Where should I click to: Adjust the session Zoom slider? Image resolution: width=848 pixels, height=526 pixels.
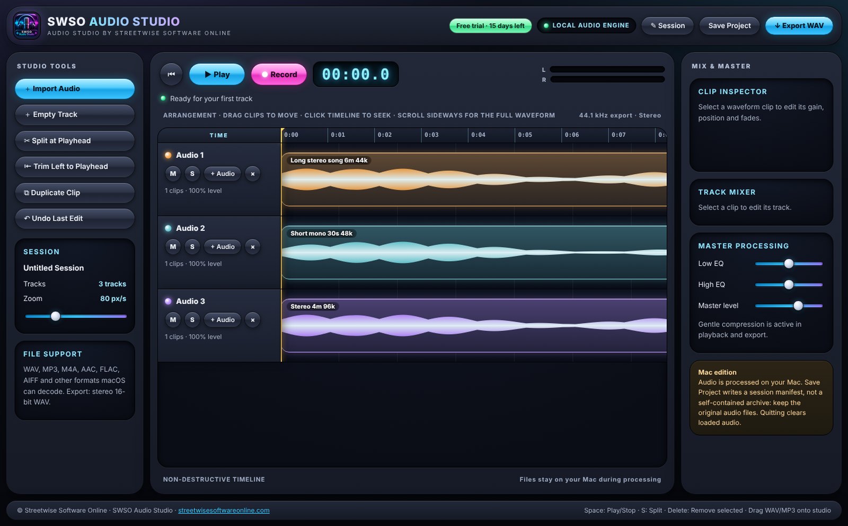coord(75,316)
